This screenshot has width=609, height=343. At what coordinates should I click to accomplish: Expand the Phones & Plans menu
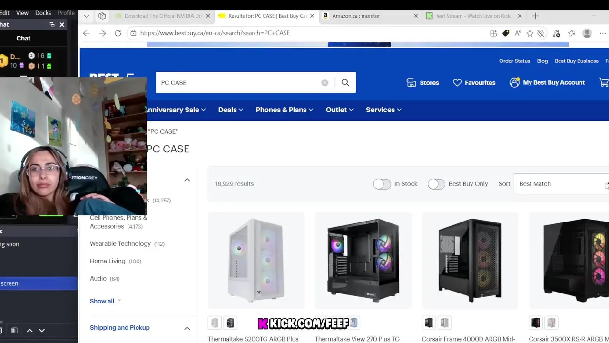(x=285, y=110)
